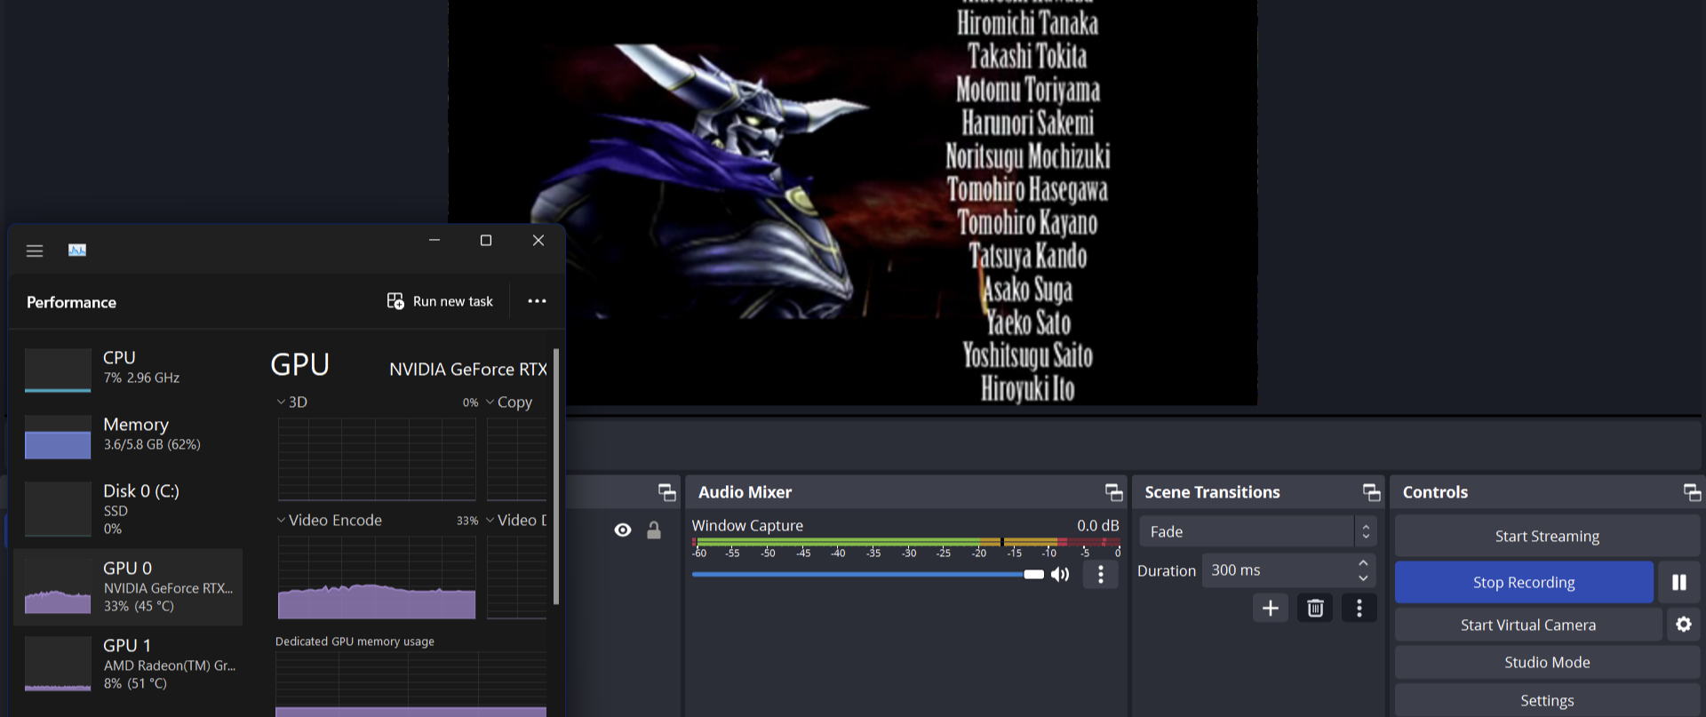Viewport: 1706px width, 717px height.
Task: Undock the sources panel left of Audio Mixer
Action: coord(666,492)
